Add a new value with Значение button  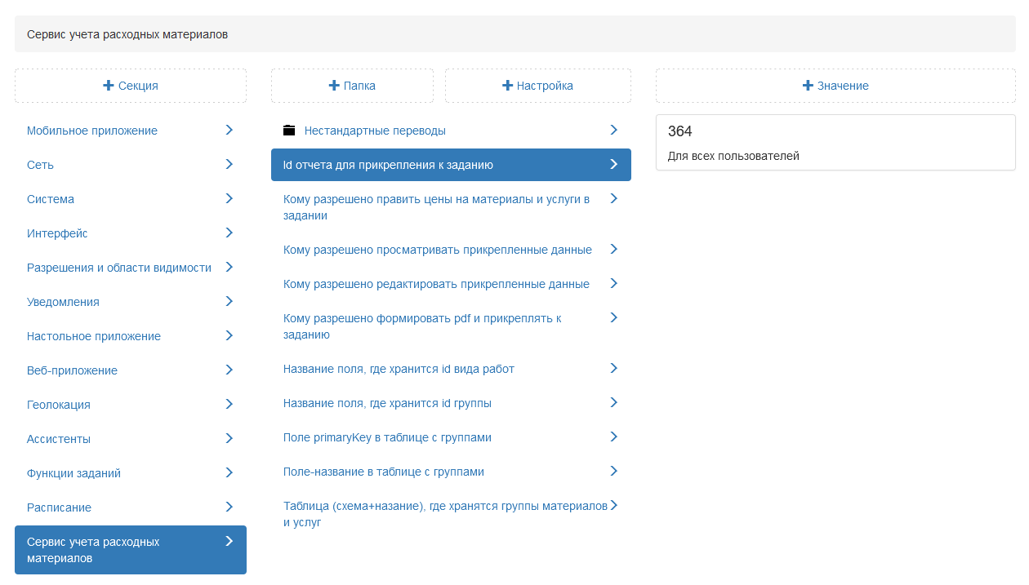click(835, 86)
